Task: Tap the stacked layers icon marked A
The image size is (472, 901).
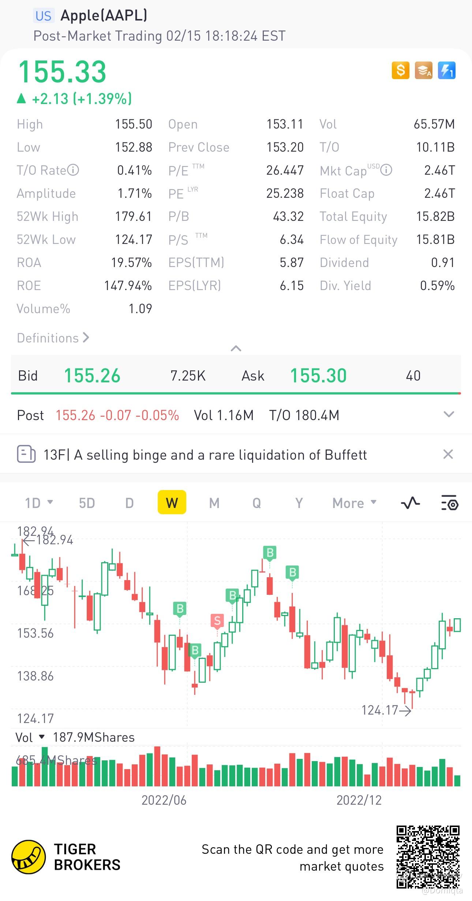Action: [x=423, y=70]
